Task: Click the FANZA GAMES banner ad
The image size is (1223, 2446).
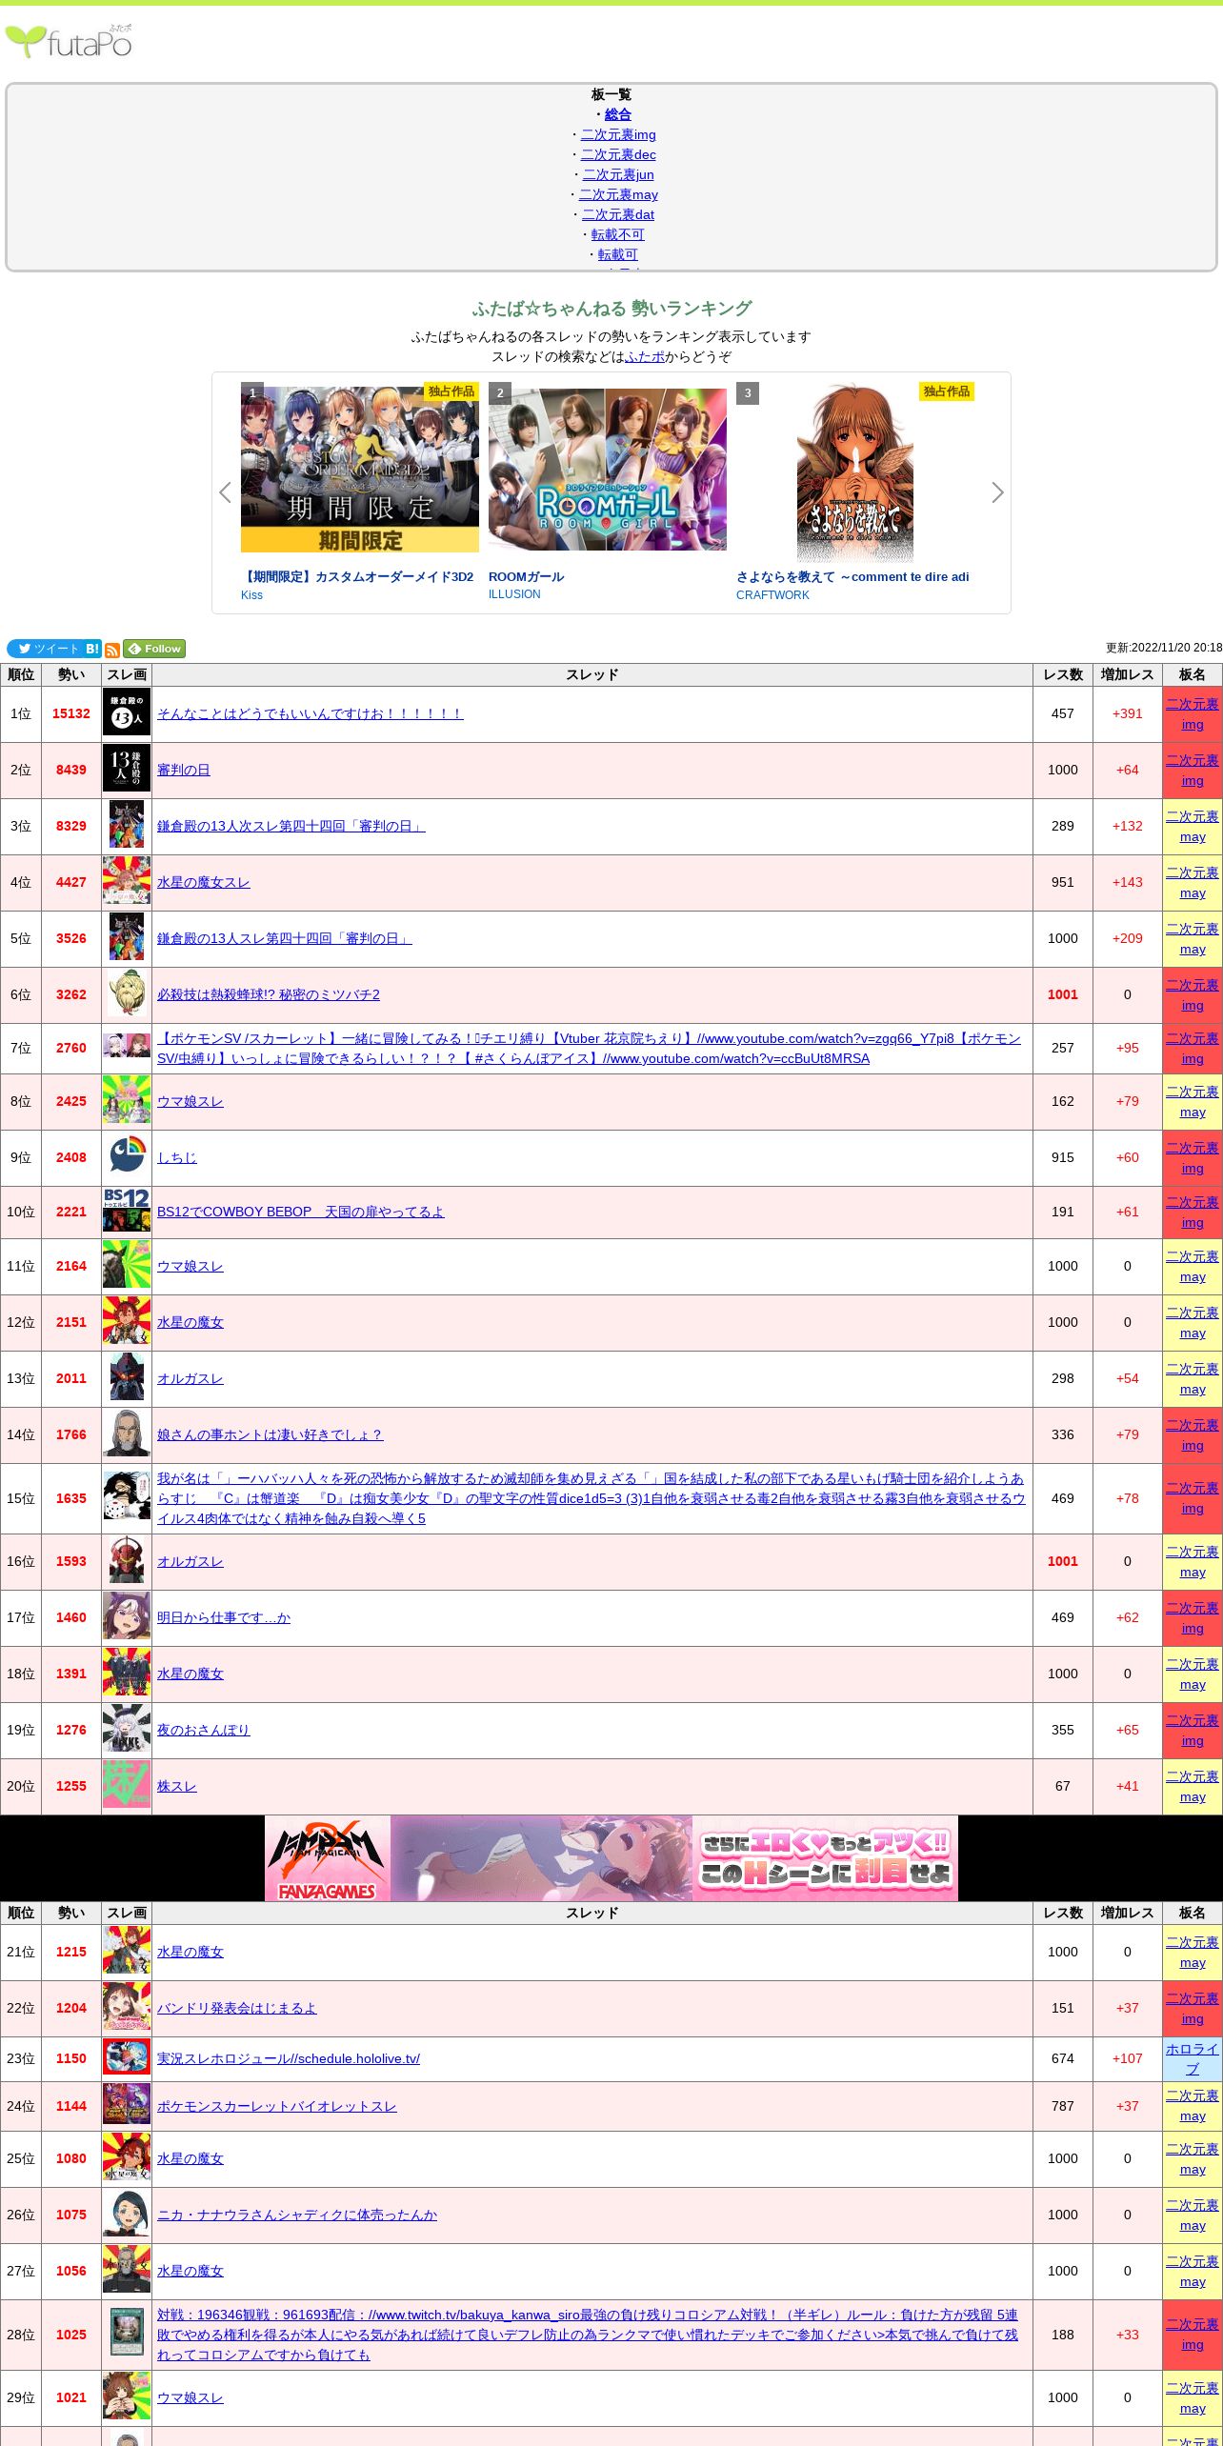Action: point(611,1858)
